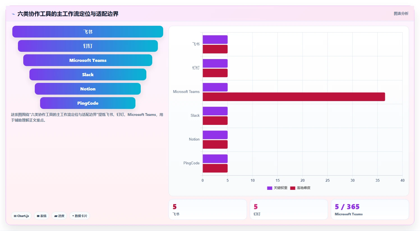
Task: Click the 5 tick on the x-axis
Action: (228, 180)
